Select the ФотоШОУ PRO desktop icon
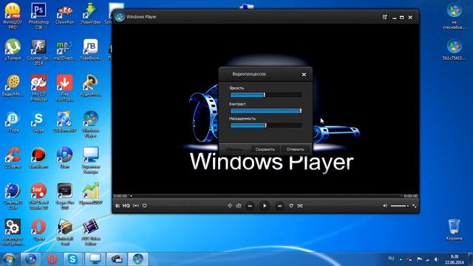This screenshot has width=473, height=266. 13,16
